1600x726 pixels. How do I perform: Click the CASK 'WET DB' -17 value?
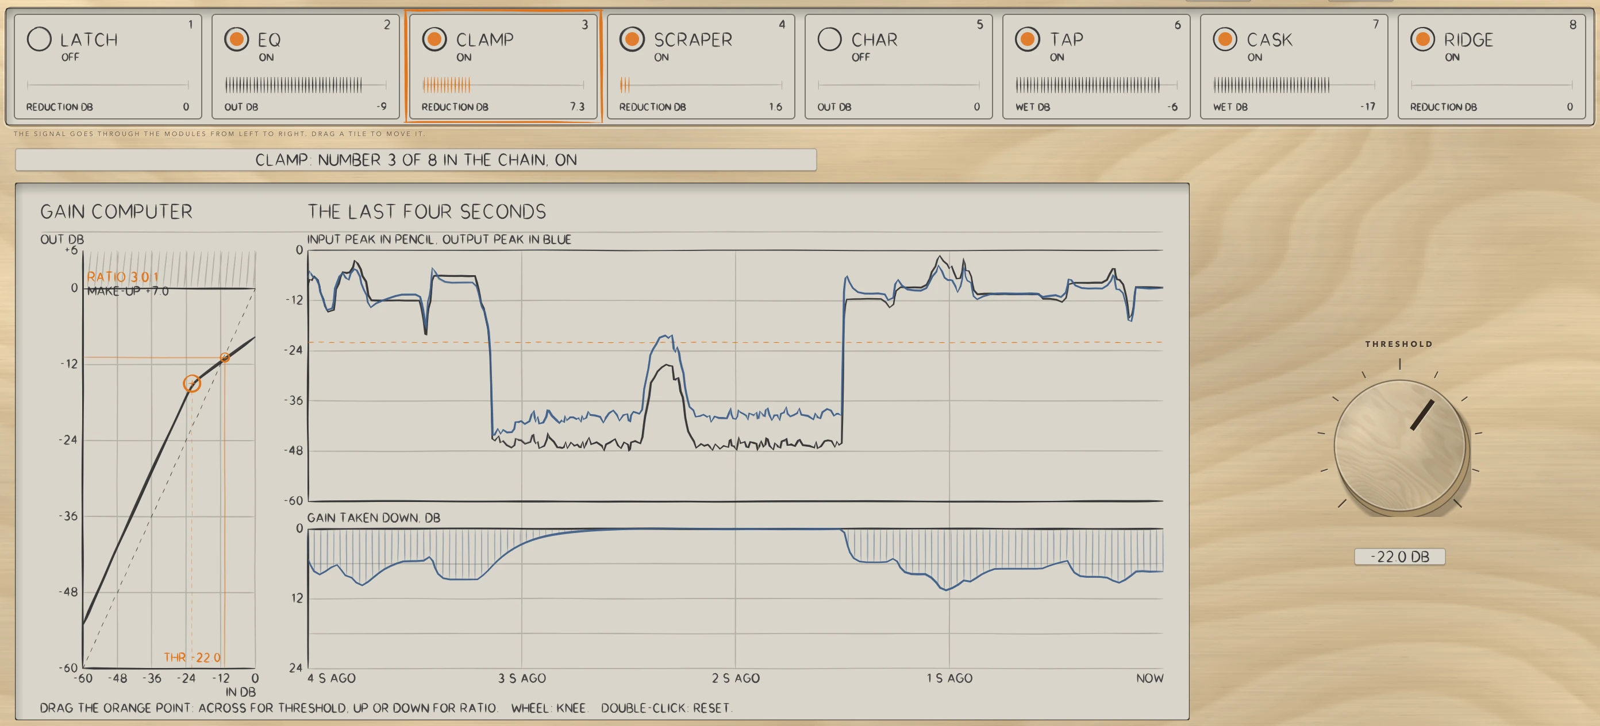click(x=1368, y=107)
